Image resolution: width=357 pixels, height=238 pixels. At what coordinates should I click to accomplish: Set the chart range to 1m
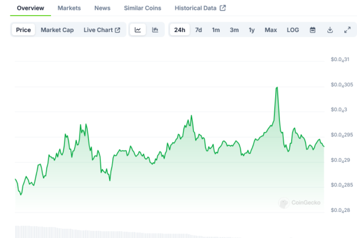tap(216, 30)
